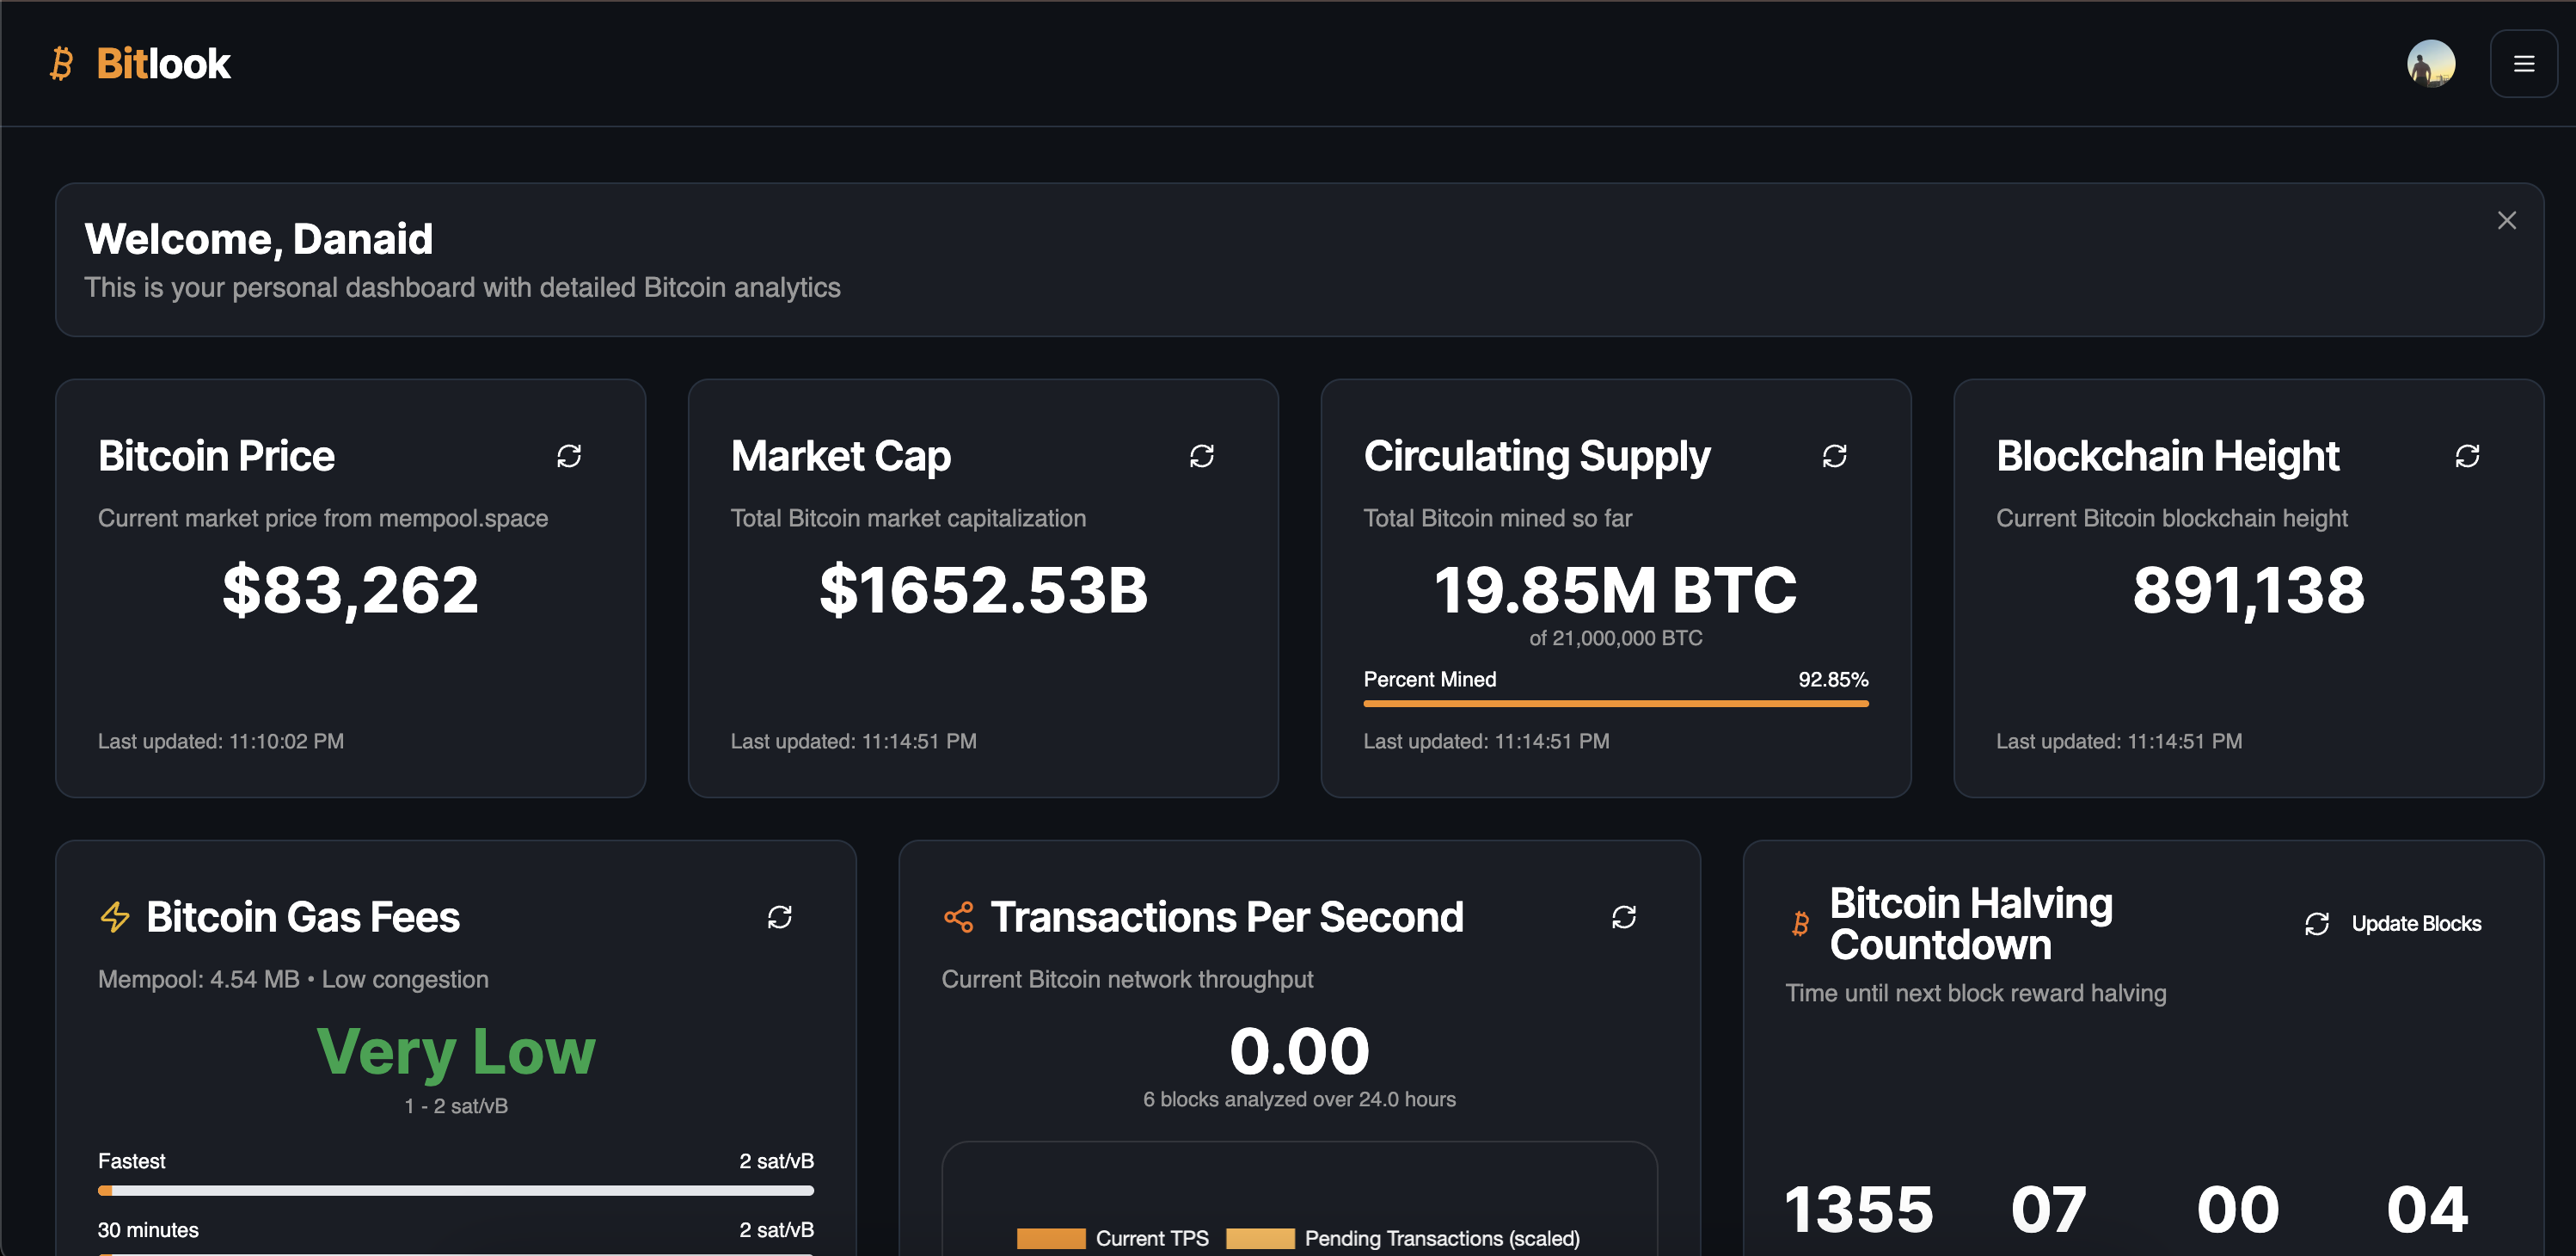Image resolution: width=2576 pixels, height=1256 pixels.
Task: Refresh the Bitcoin Gas Fees card
Action: pos(779,917)
